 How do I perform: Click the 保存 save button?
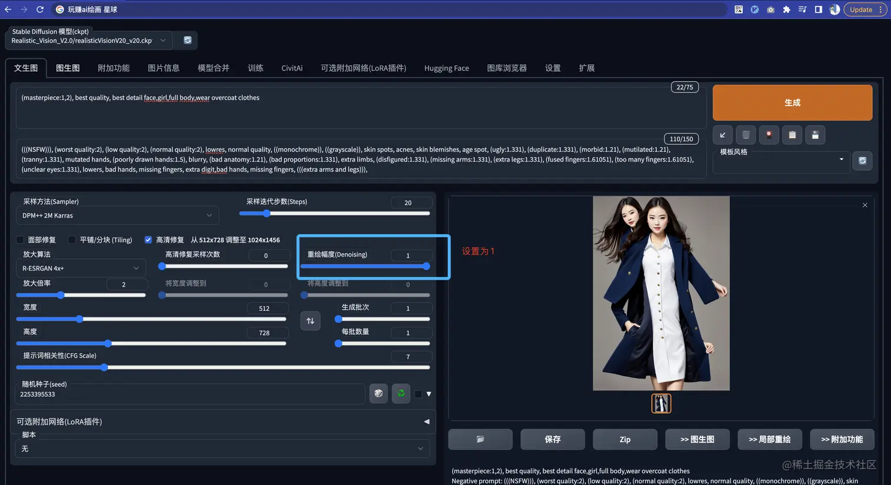click(553, 439)
